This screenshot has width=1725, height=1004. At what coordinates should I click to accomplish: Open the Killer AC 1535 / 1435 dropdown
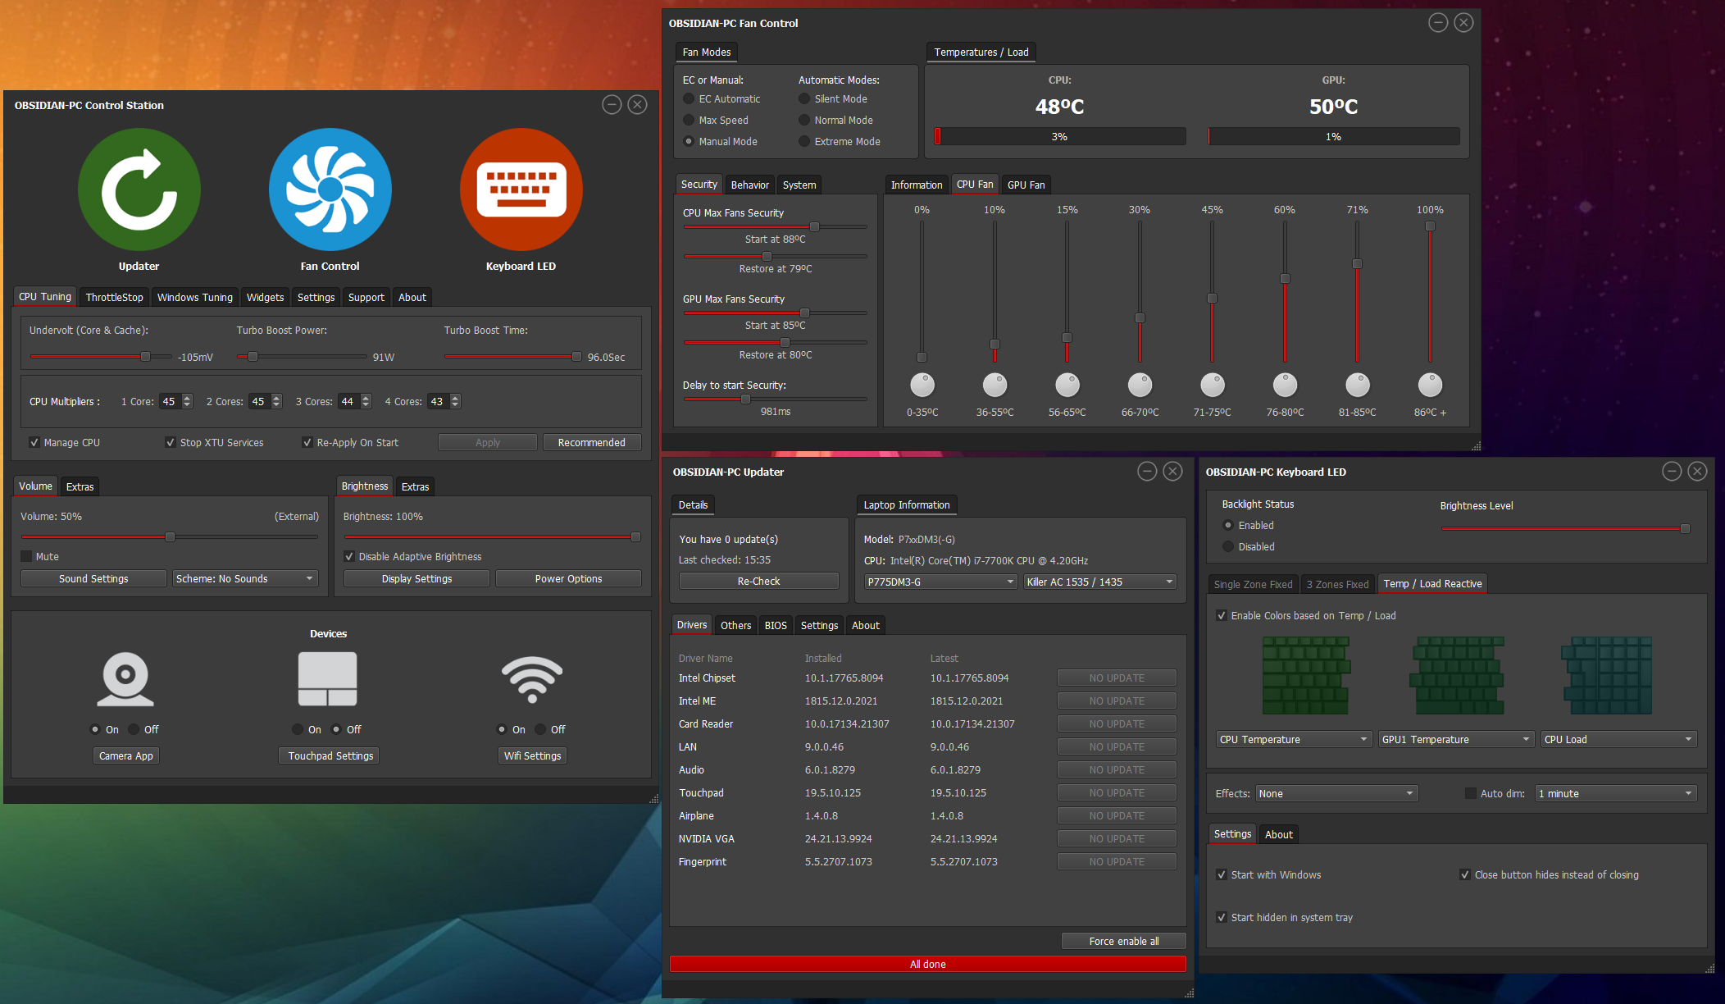point(1099,582)
